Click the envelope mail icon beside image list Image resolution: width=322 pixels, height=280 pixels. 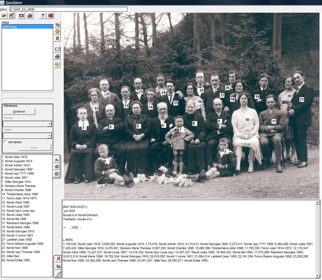[x=57, y=49]
